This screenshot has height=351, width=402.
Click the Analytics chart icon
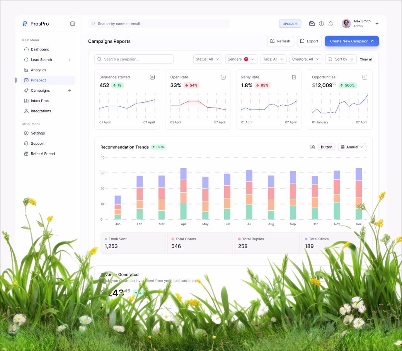(26, 70)
